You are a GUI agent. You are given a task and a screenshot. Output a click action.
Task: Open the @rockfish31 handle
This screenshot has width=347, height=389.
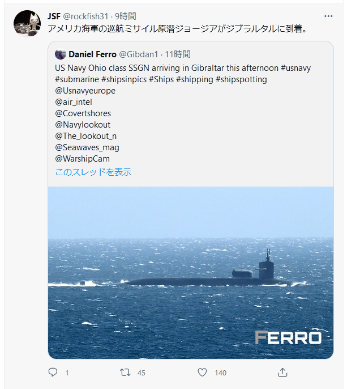coord(87,16)
